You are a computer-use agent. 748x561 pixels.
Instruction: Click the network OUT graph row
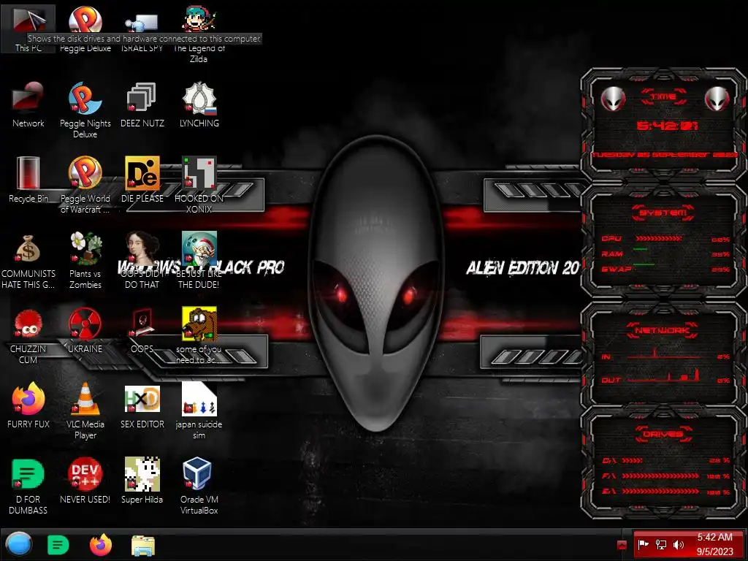(665, 377)
